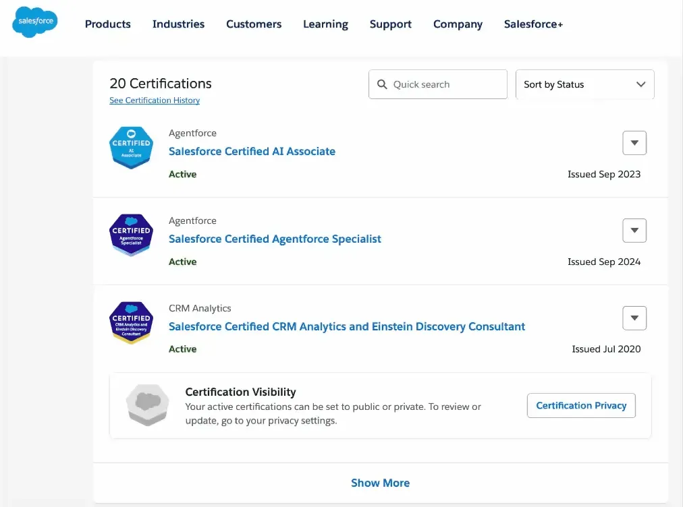Click the Issued Sep 2024 text
This screenshot has height=507, width=683.
click(x=604, y=262)
